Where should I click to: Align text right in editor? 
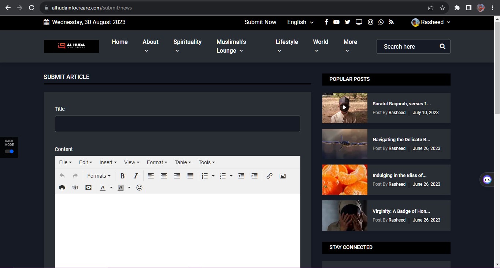(177, 176)
